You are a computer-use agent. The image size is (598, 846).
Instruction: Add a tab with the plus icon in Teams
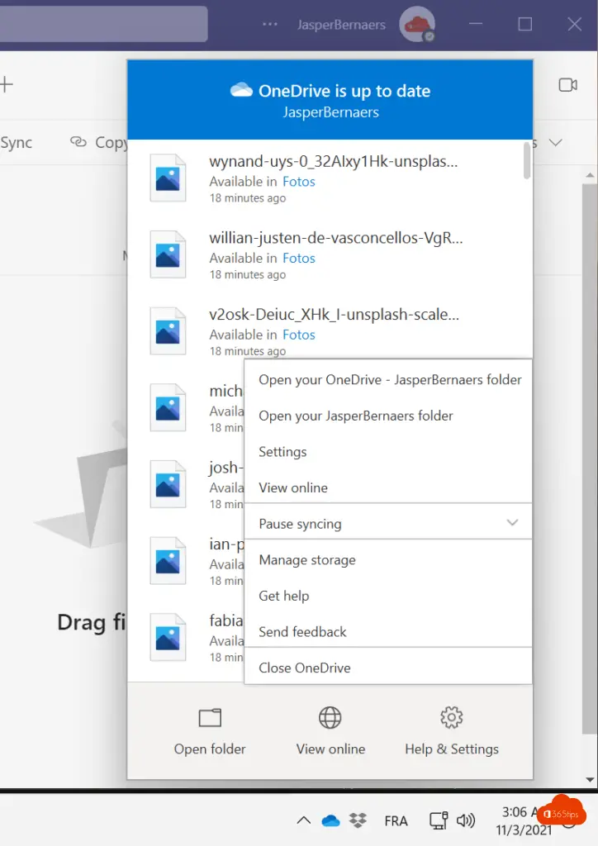pyautogui.click(x=6, y=85)
